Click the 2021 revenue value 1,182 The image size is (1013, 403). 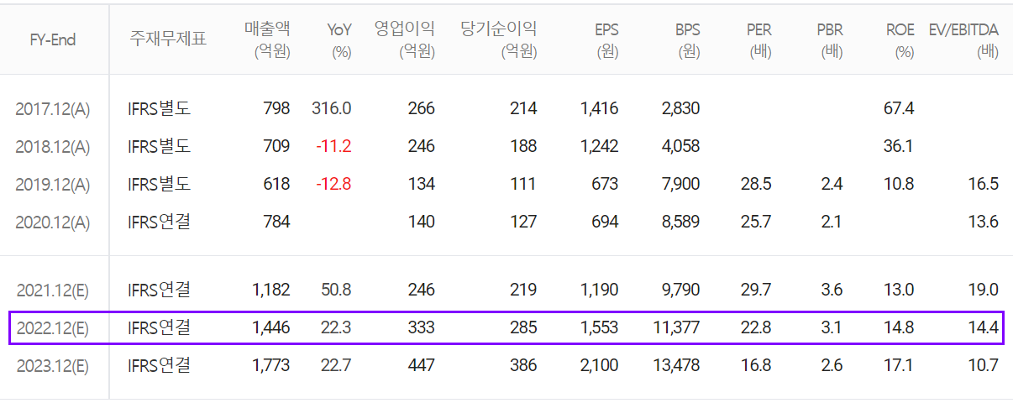pyautogui.click(x=271, y=290)
